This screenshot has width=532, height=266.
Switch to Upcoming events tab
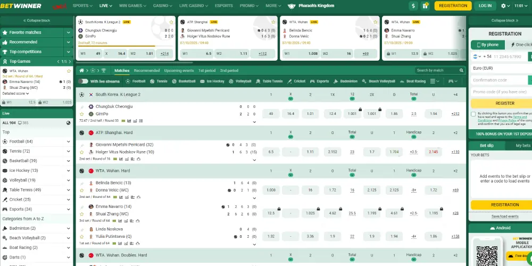tap(179, 71)
